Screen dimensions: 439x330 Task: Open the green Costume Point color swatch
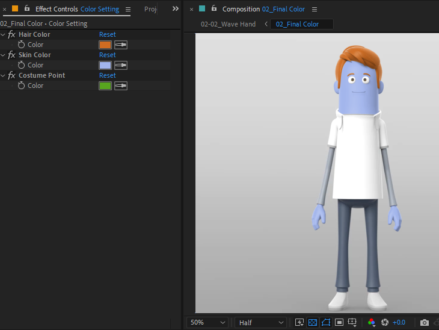[105, 86]
